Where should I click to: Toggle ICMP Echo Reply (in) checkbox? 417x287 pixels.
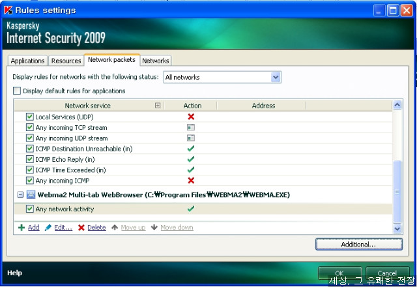coord(30,159)
